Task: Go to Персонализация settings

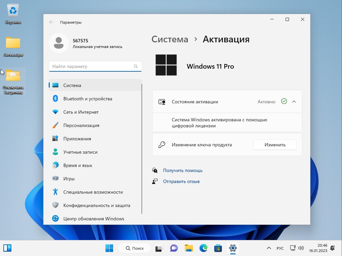Action: tap(95, 125)
